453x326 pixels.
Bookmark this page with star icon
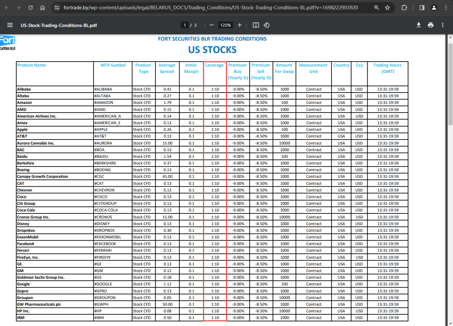[387, 8]
